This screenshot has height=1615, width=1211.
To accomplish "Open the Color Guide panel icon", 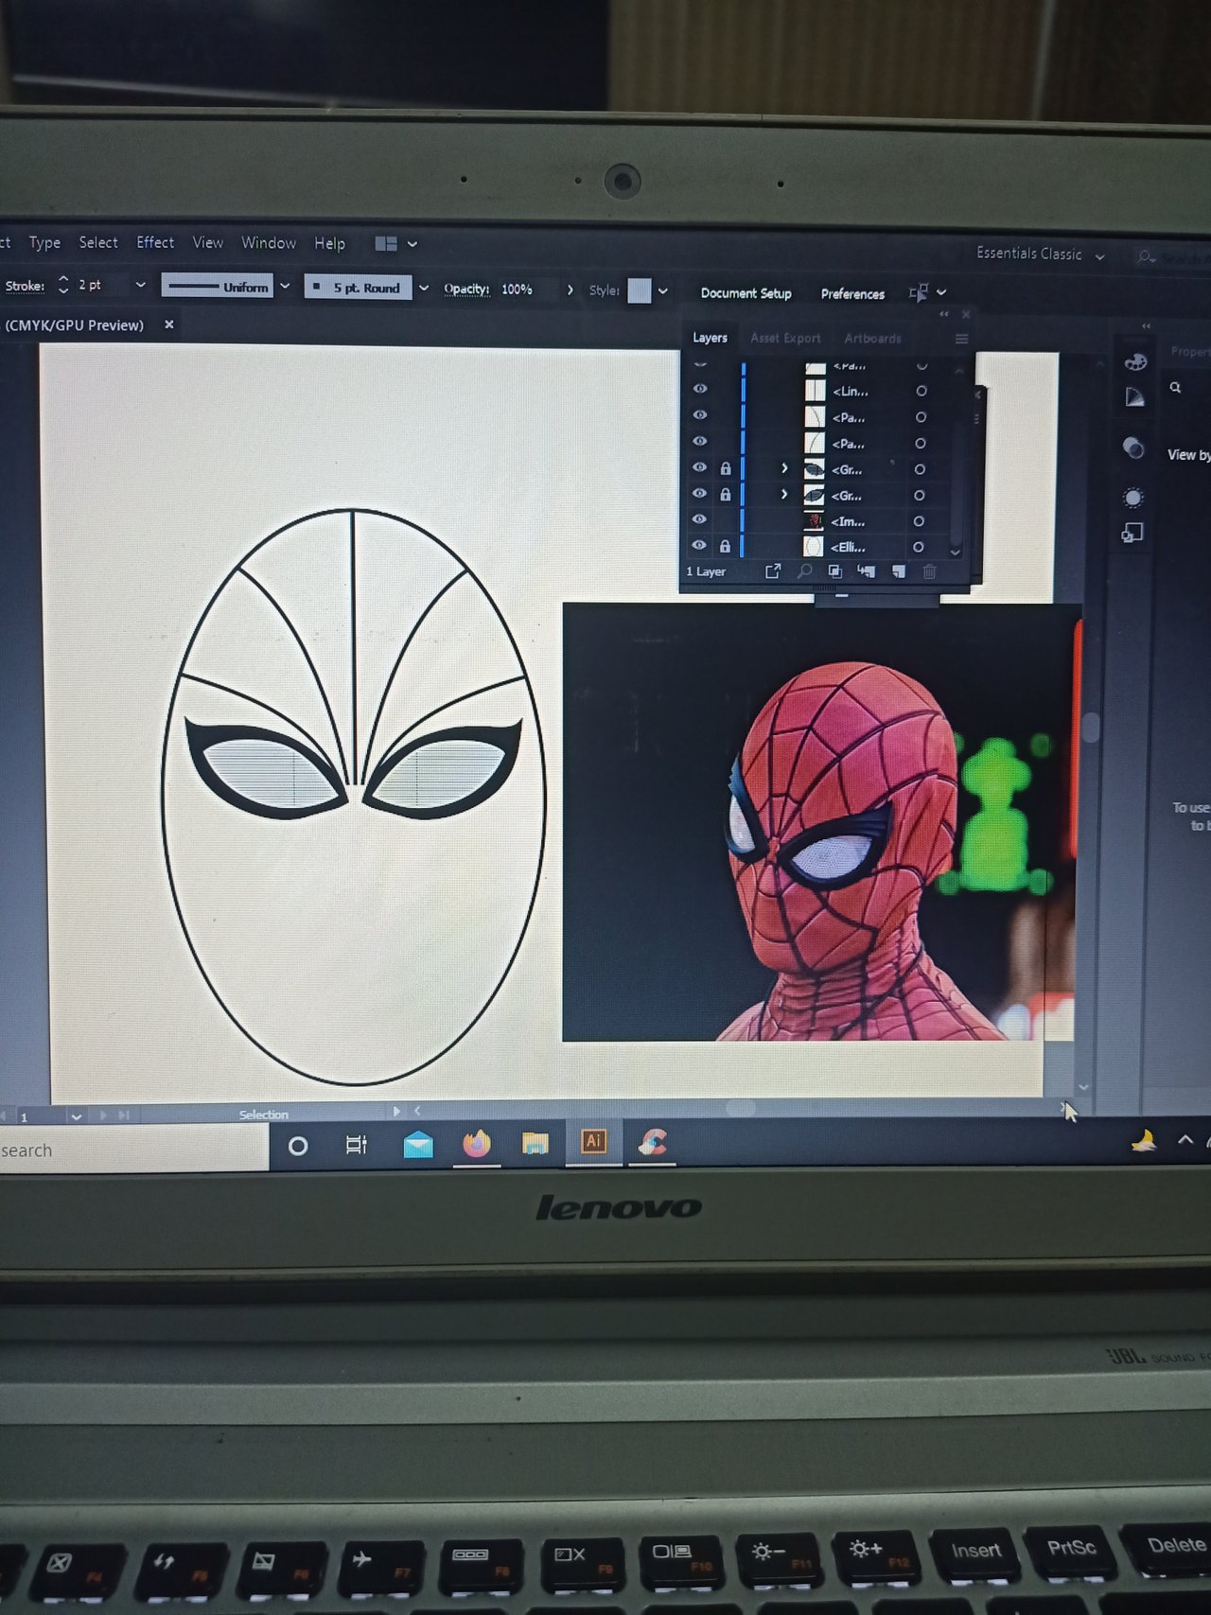I will (x=1134, y=397).
